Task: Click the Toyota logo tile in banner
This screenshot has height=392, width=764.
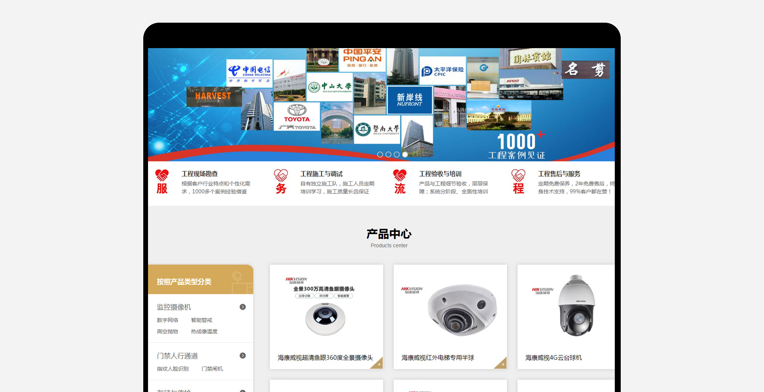Action: click(297, 116)
